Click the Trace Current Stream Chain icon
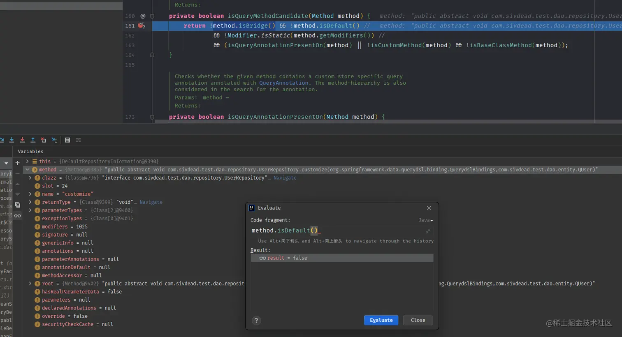Screen dimensions: 622x337 point(78,140)
